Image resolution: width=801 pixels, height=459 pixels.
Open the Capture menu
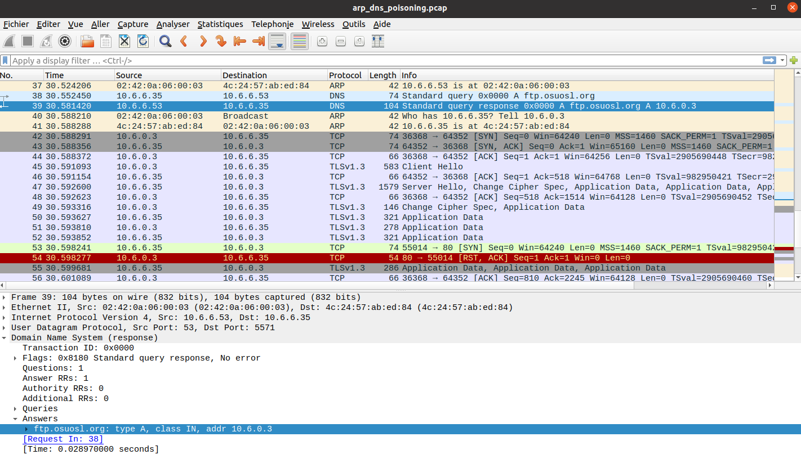tap(133, 24)
